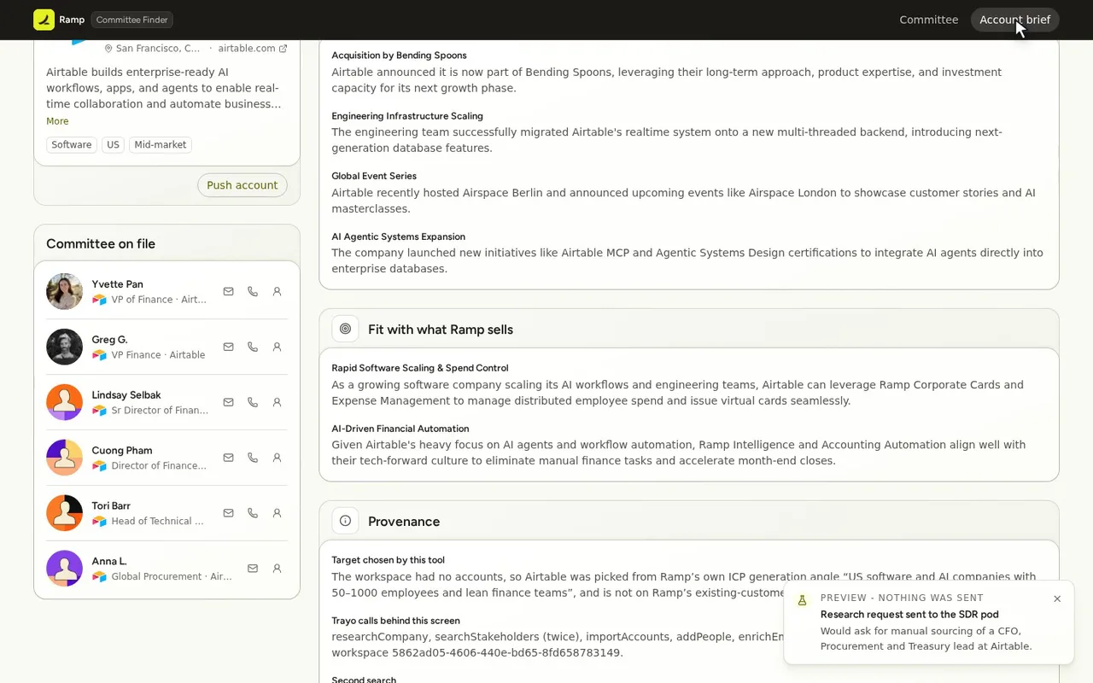Open Lindsay Selbak's profile icon

[x=277, y=402]
